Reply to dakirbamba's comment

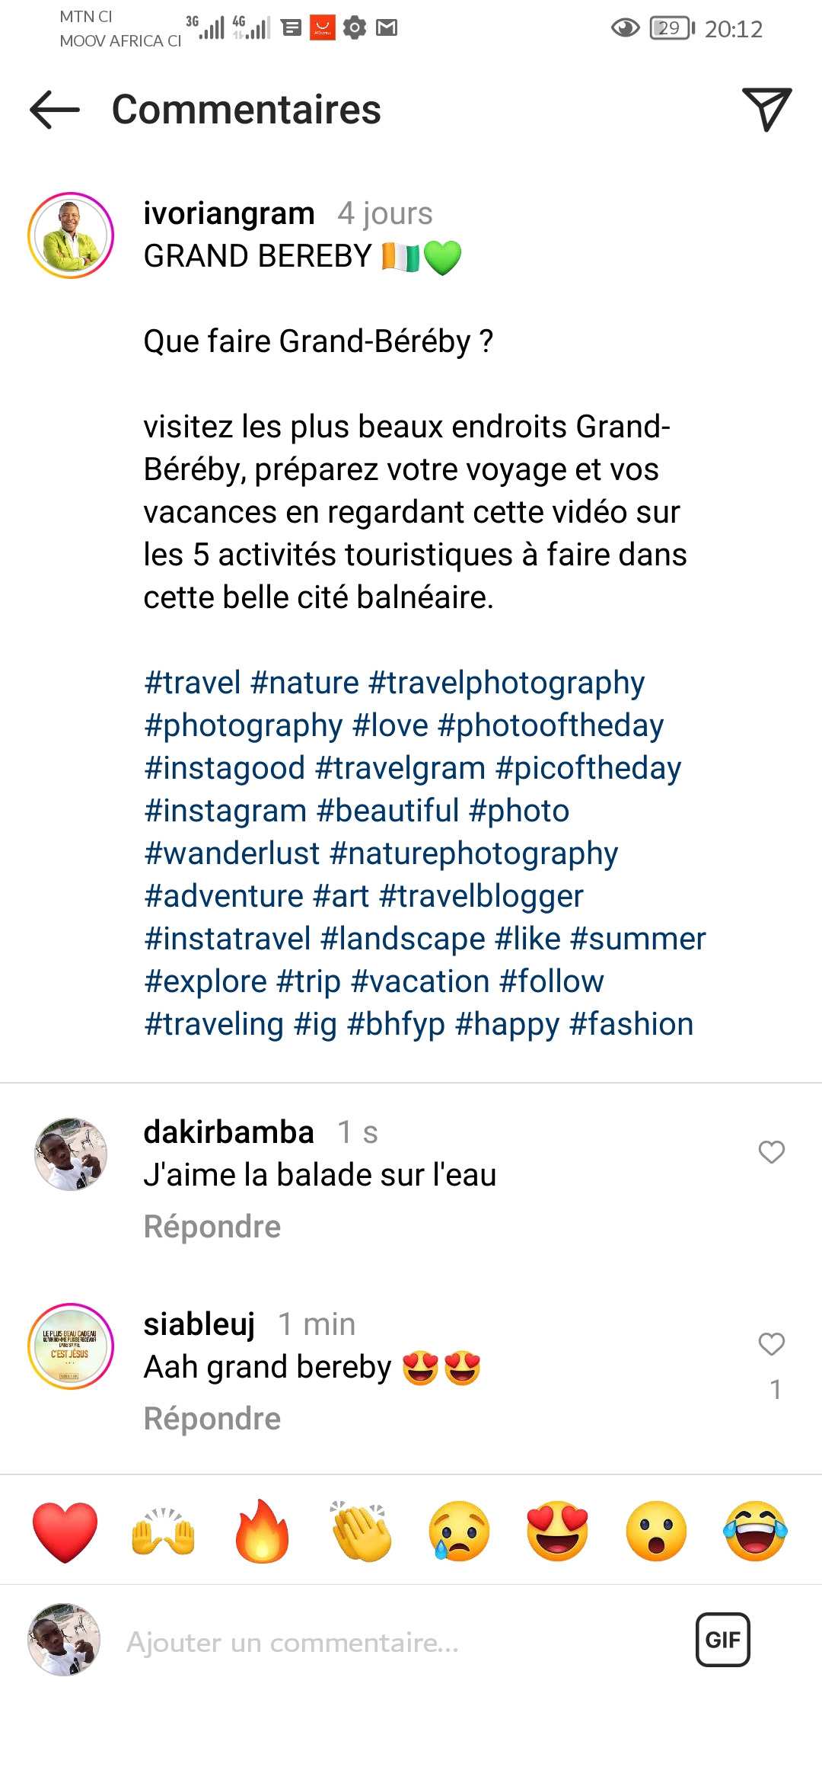pos(212,1227)
